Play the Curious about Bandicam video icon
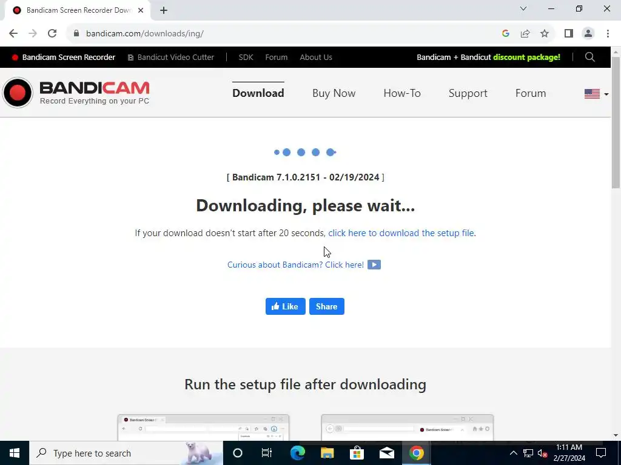 (374, 265)
